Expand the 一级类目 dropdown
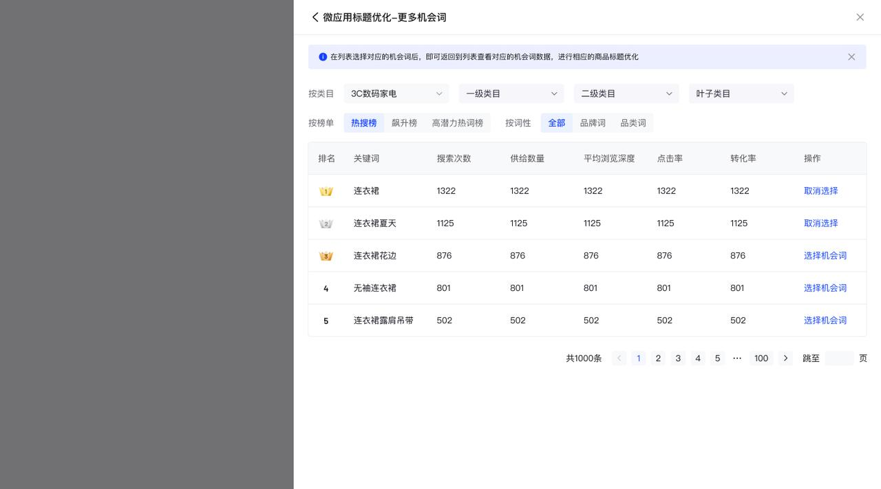The height and width of the screenshot is (489, 881). 511,94
